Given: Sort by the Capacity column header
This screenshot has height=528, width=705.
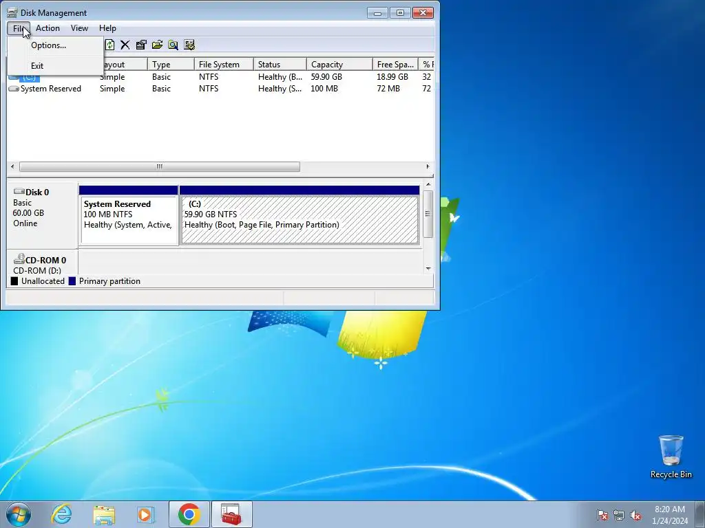Looking at the screenshot, I should coord(339,65).
